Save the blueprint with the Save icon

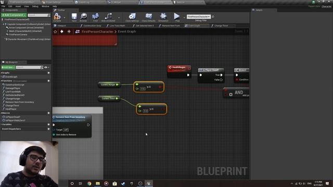tap(74, 17)
